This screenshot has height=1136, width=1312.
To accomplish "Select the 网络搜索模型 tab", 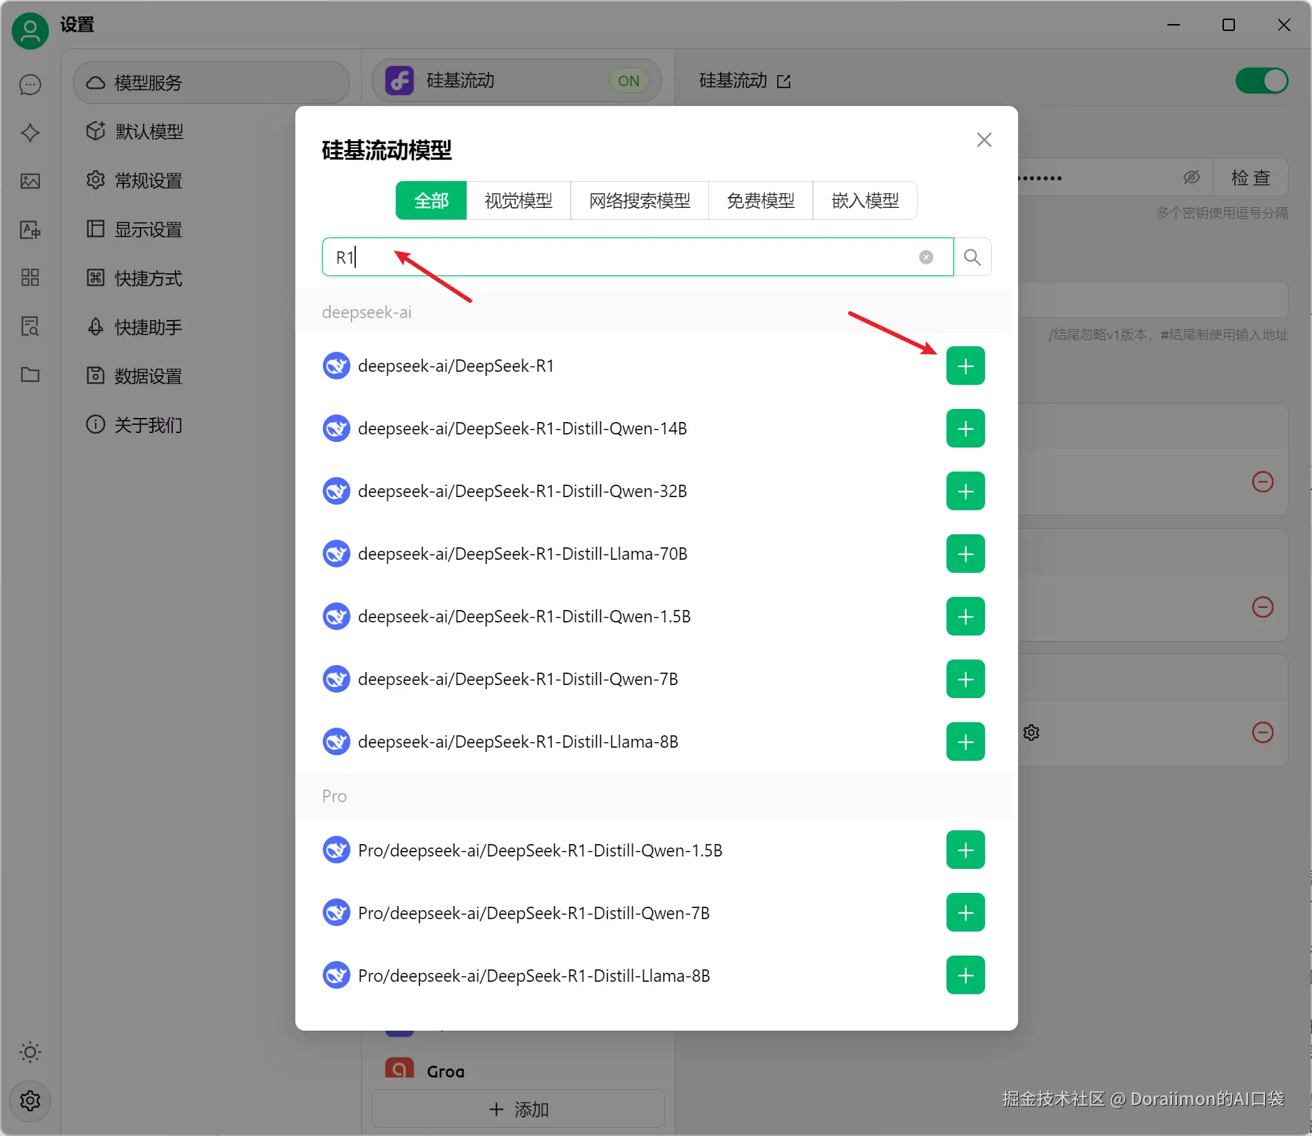I will click(639, 200).
